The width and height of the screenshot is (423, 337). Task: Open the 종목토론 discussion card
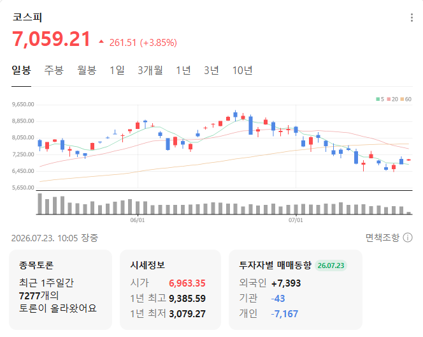coord(61,289)
